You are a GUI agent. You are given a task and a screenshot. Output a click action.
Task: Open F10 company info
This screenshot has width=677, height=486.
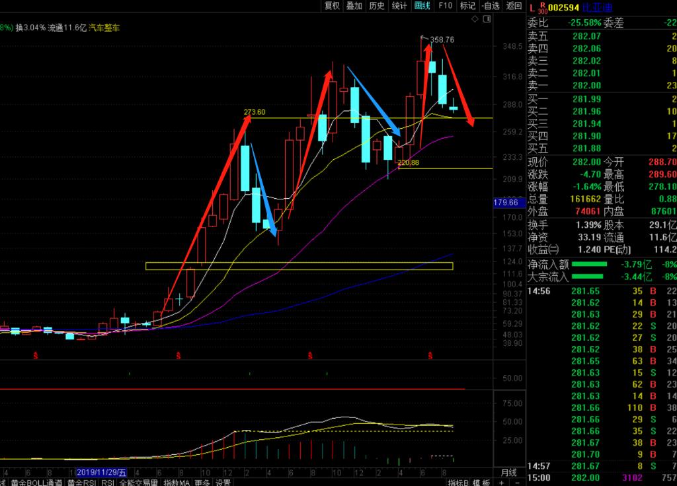[445, 6]
